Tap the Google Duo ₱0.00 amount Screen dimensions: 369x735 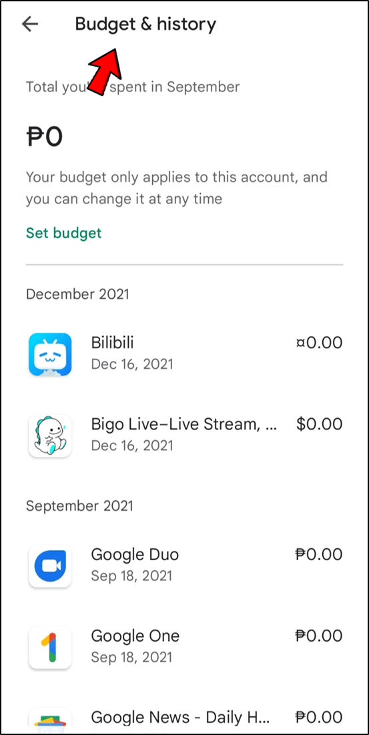click(320, 554)
